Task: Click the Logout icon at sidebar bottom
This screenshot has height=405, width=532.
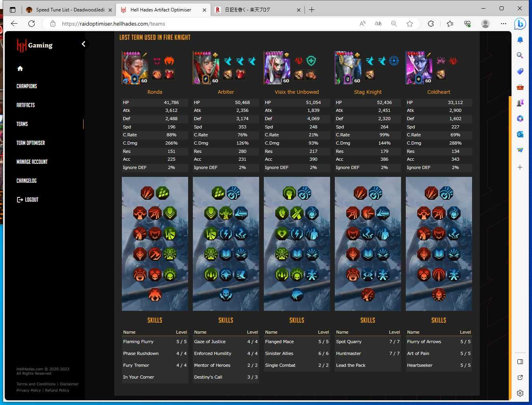Action: click(19, 200)
